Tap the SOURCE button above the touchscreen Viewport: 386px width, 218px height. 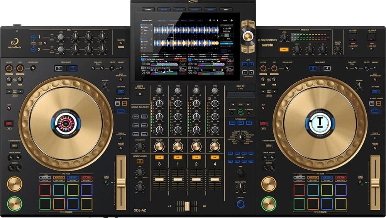tap(148, 10)
